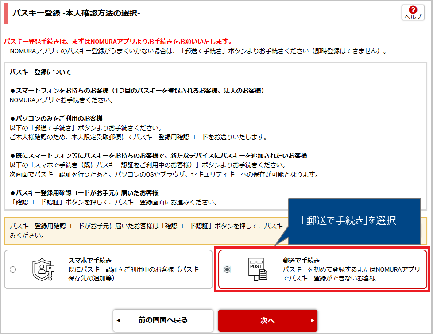Screen dimensions: 433x334
Task: Open the ヘルプ help button
Action: click(x=413, y=12)
